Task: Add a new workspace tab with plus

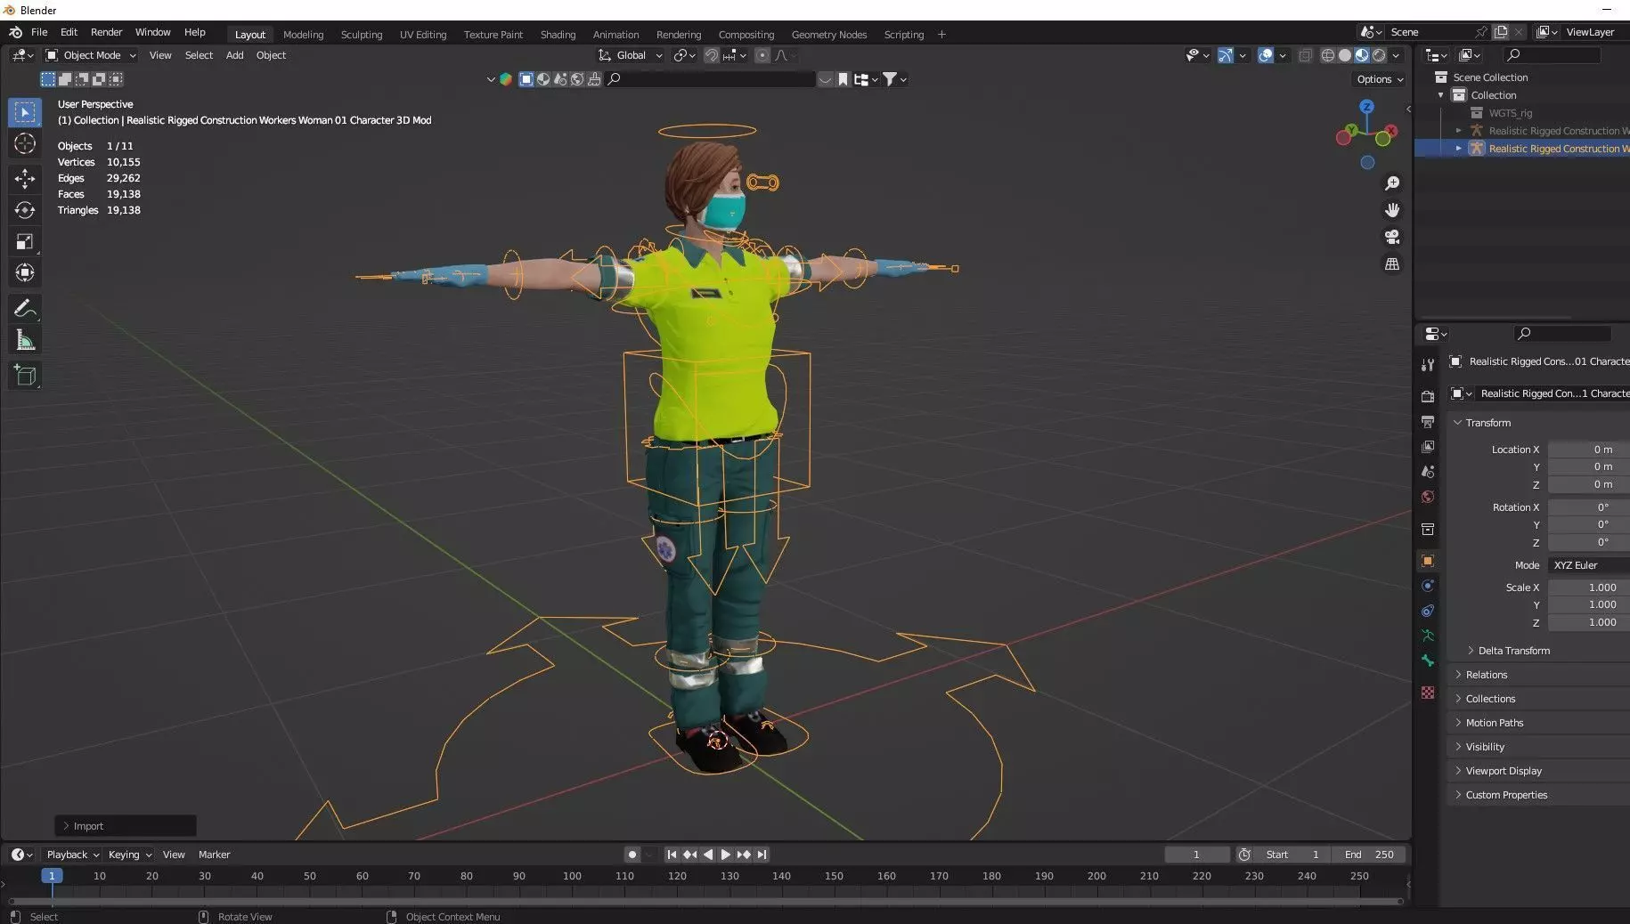Action: (x=941, y=35)
